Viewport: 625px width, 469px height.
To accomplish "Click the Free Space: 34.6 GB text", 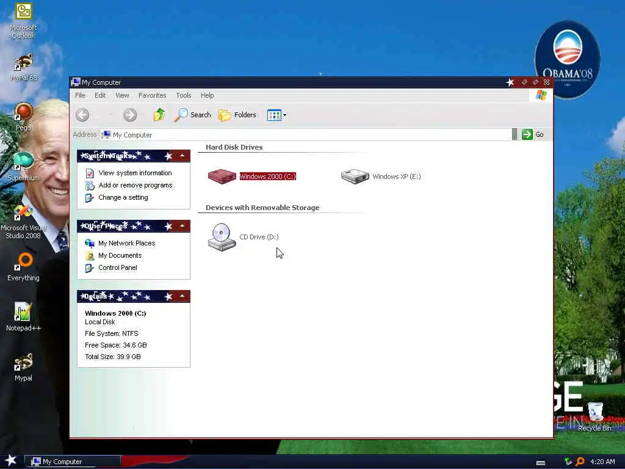I will (x=115, y=345).
